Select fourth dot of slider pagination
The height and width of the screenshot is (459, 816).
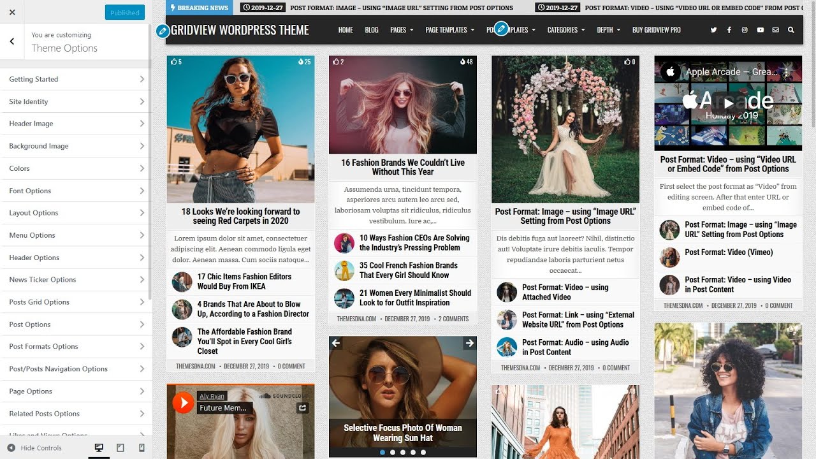tap(413, 452)
